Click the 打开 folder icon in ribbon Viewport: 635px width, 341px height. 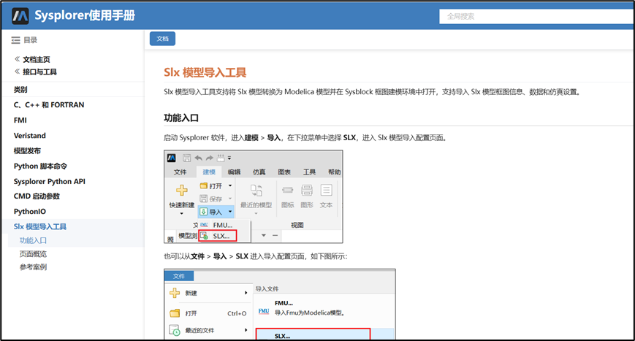click(204, 185)
